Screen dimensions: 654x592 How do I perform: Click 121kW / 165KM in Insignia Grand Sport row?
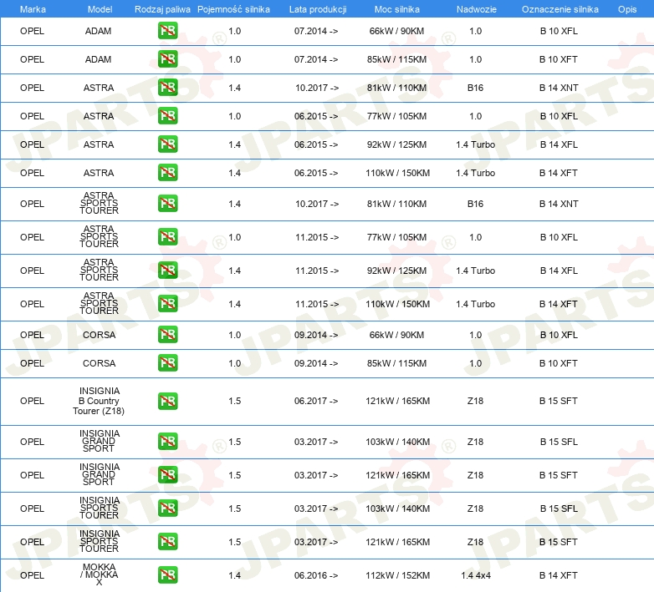coord(397,475)
